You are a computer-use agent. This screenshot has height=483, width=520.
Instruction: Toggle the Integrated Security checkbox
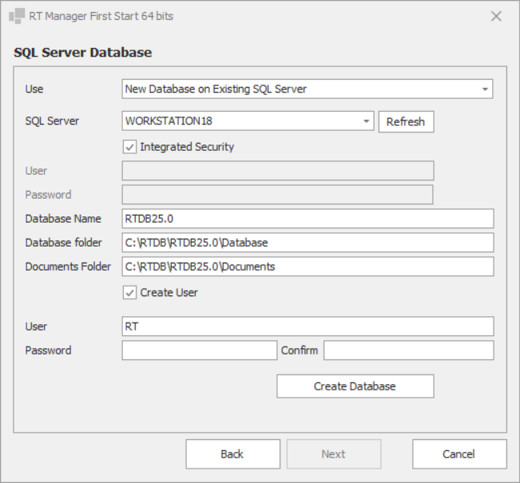(129, 147)
